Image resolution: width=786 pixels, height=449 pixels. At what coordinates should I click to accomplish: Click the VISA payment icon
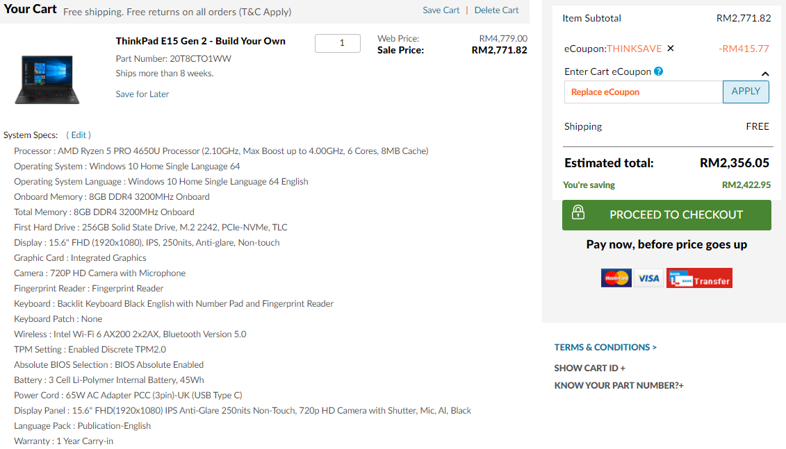point(649,278)
